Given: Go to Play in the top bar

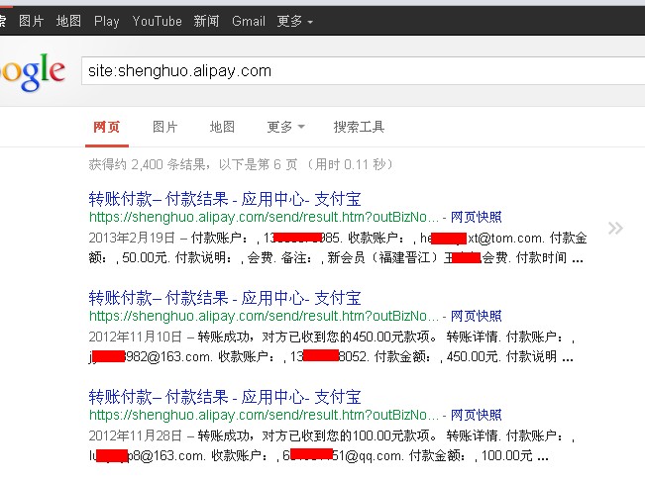Looking at the screenshot, I should pyautogui.click(x=106, y=21).
